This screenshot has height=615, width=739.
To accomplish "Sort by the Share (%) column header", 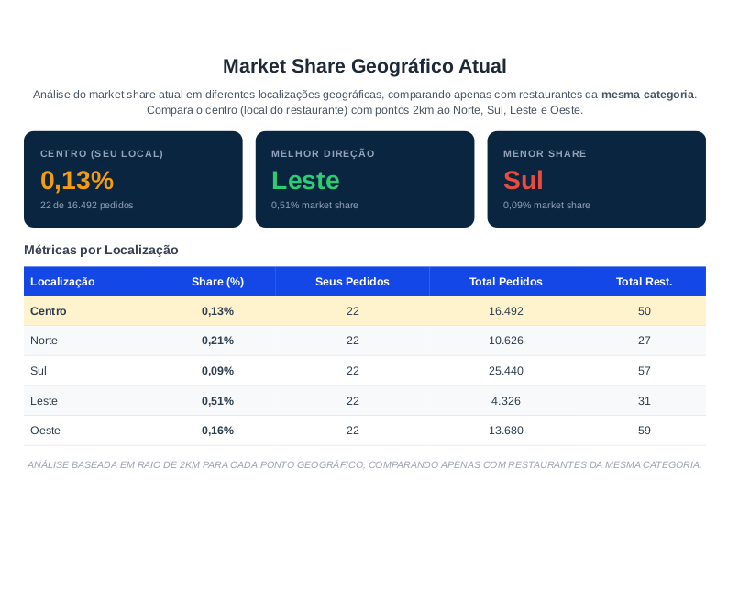I will tap(217, 282).
